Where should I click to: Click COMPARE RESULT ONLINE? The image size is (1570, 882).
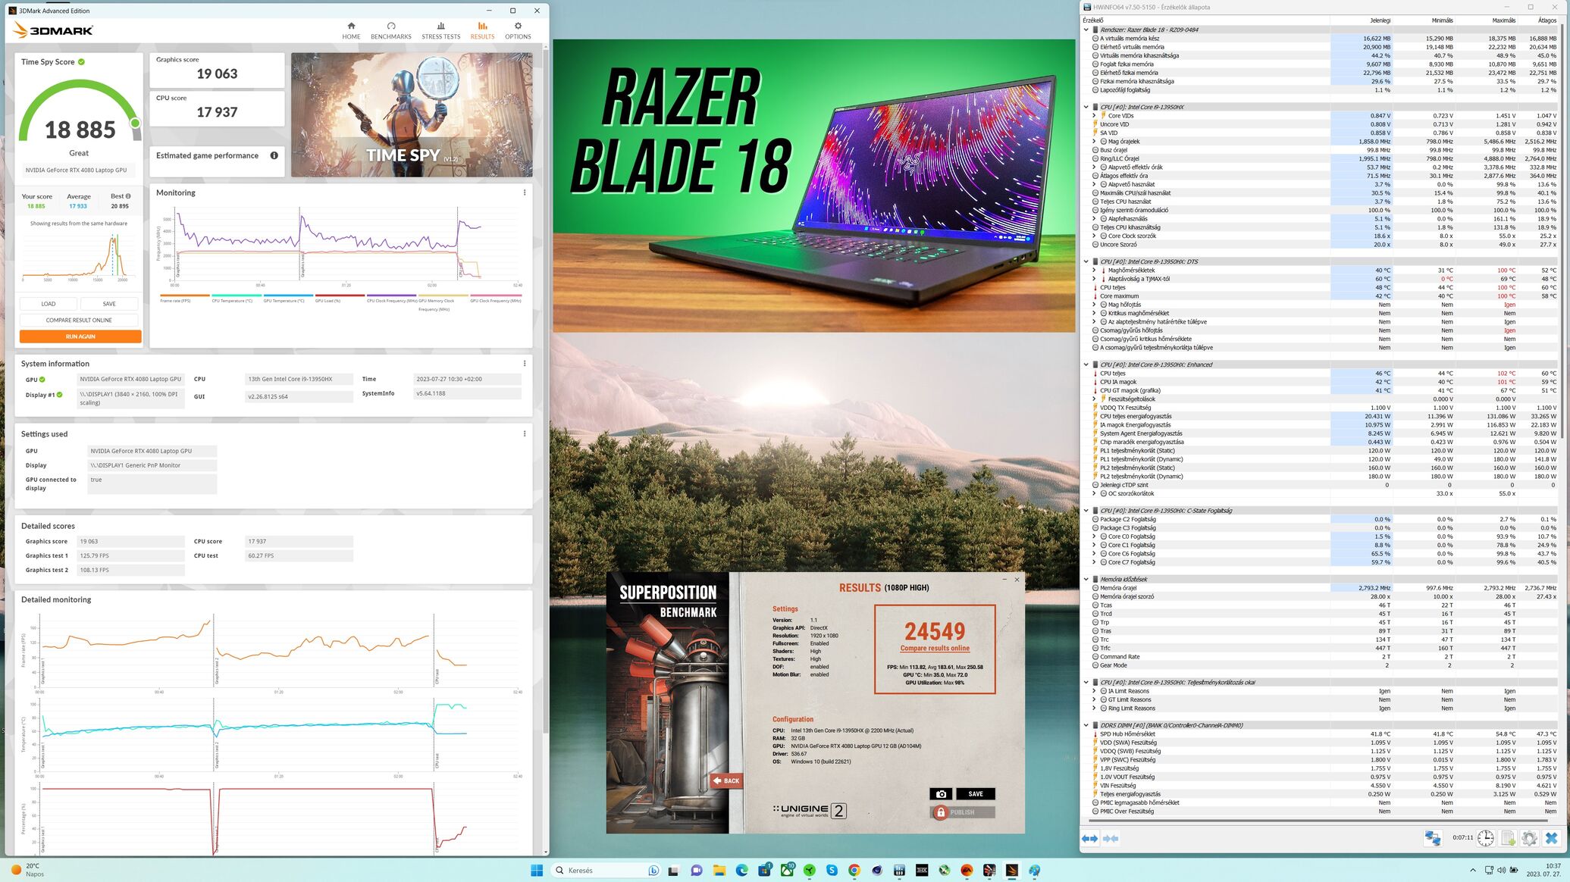click(79, 320)
